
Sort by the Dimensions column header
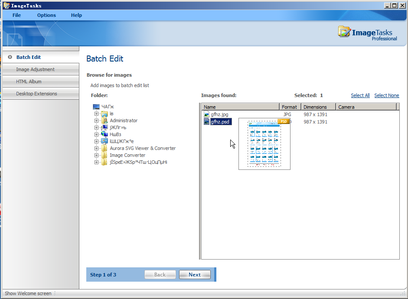tap(318, 107)
